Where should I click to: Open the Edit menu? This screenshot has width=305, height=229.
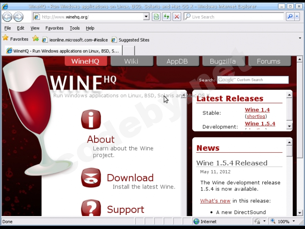click(x=21, y=28)
